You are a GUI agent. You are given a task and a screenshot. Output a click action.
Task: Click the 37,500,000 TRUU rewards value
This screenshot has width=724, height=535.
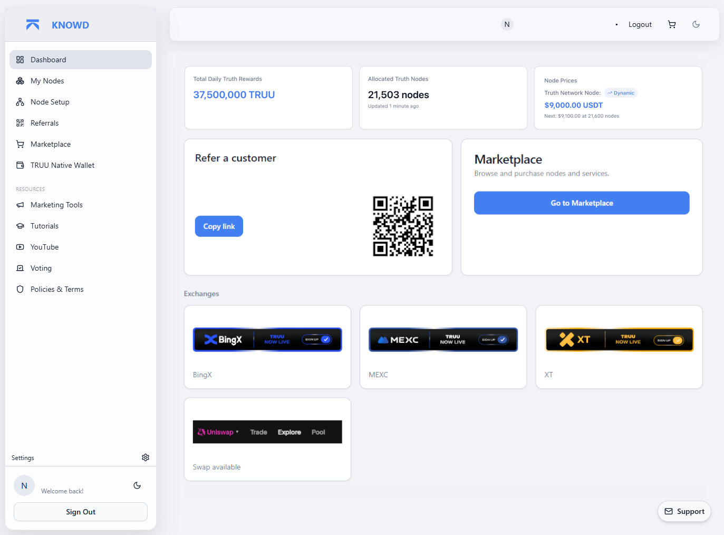234,95
